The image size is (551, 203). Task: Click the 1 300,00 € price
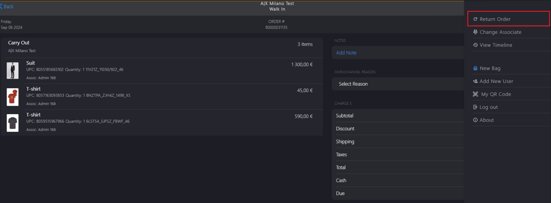coord(302,65)
